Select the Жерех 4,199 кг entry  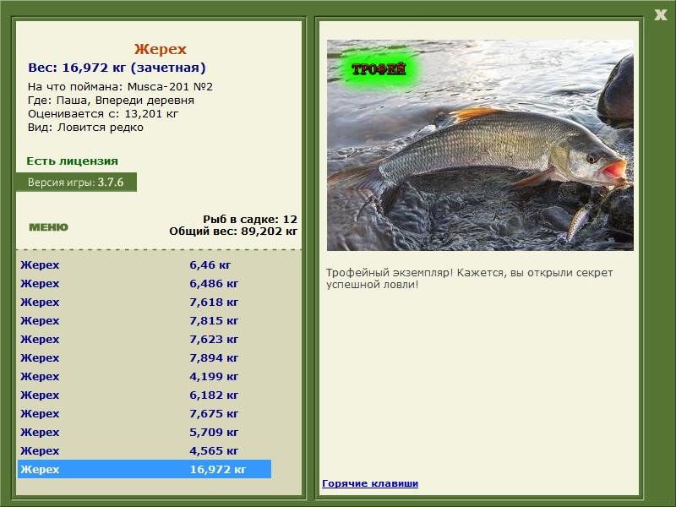click(144, 376)
